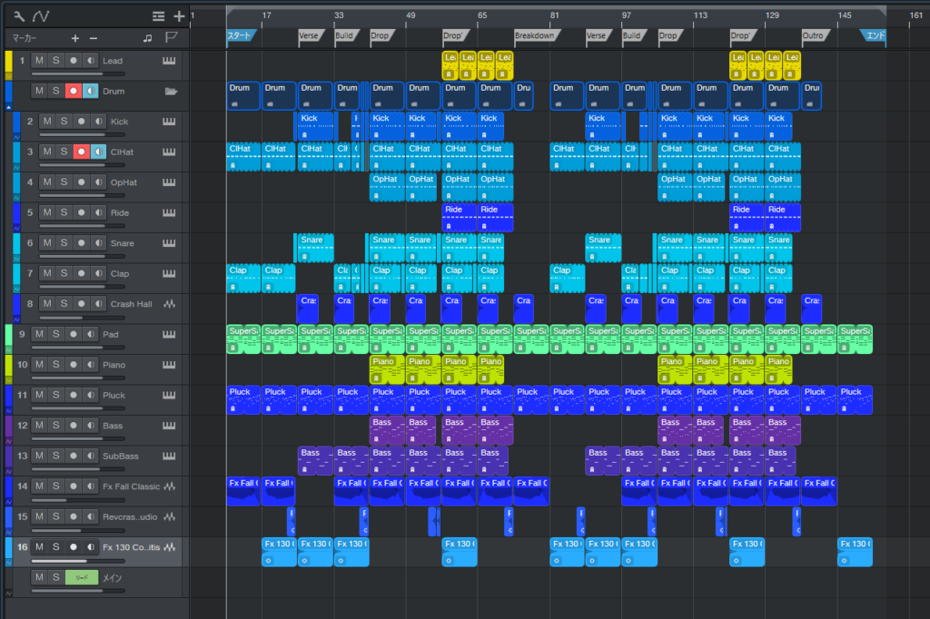
Task: Add a track with the top plus icon
Action: (179, 16)
